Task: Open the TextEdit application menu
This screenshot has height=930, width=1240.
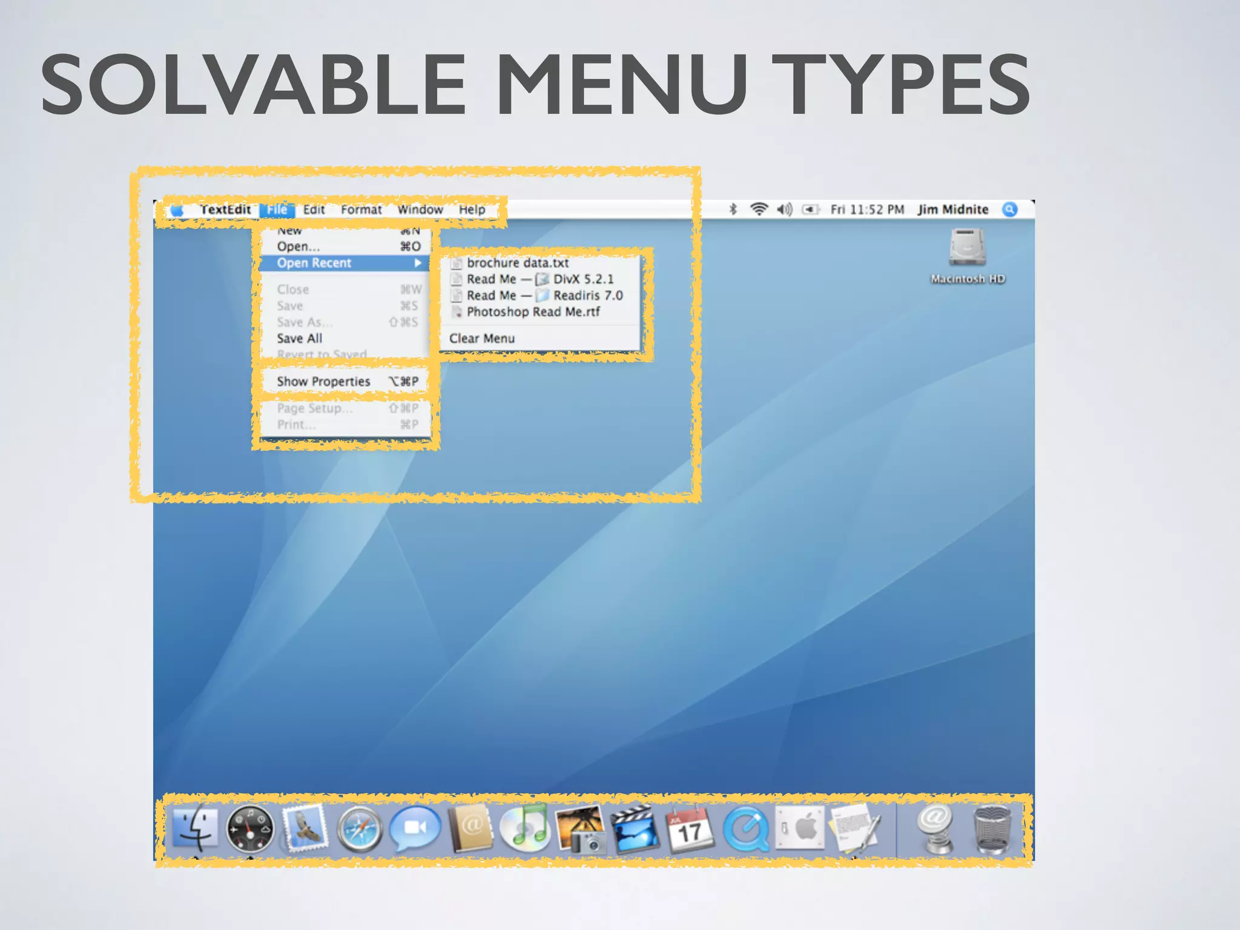Action: [225, 209]
